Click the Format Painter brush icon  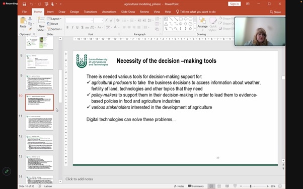pos(30,29)
